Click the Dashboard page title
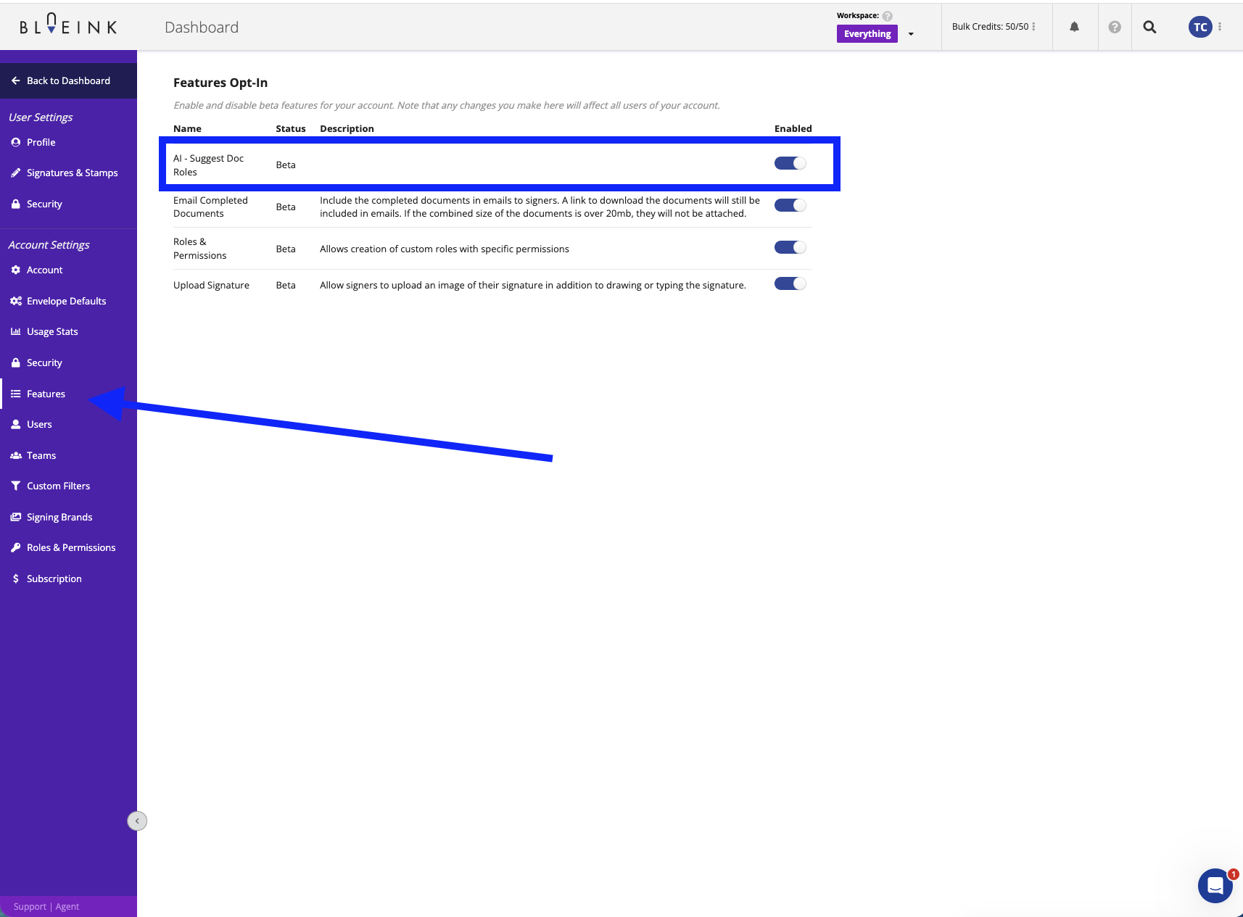The width and height of the screenshot is (1243, 917). pos(202,27)
